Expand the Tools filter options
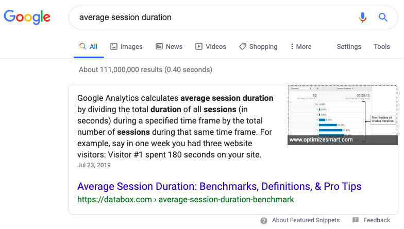Viewport: 404px width, 229px height. point(382,46)
